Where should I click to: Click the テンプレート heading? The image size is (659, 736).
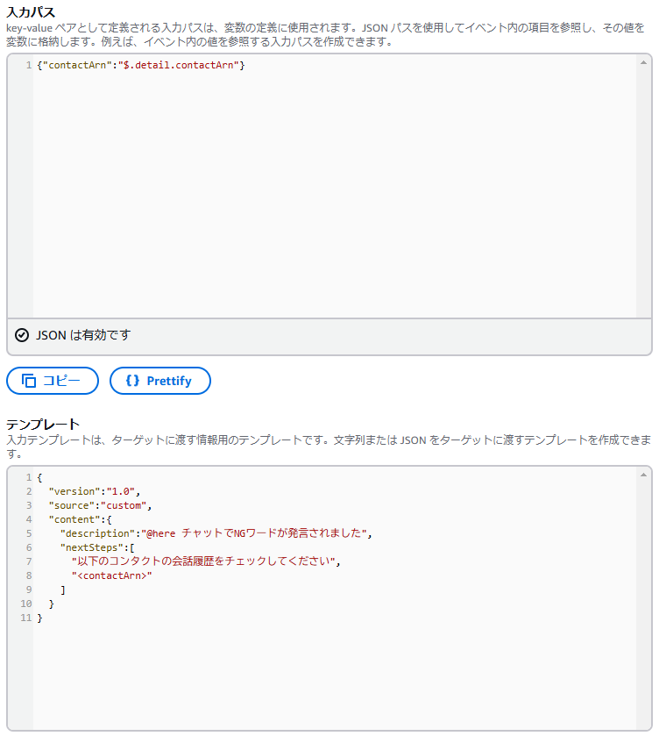tap(43, 425)
